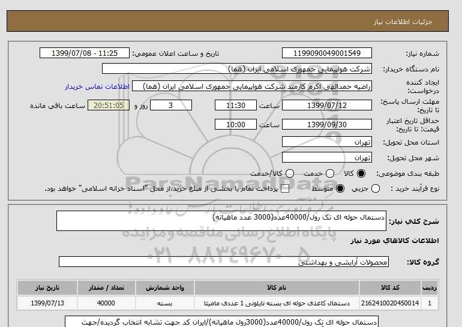
Task: Click price validity date 1399/09/30
Action: point(327,124)
